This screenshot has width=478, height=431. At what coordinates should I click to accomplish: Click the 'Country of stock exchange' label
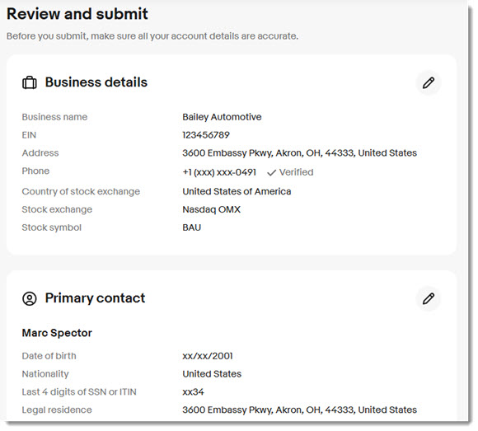click(81, 191)
